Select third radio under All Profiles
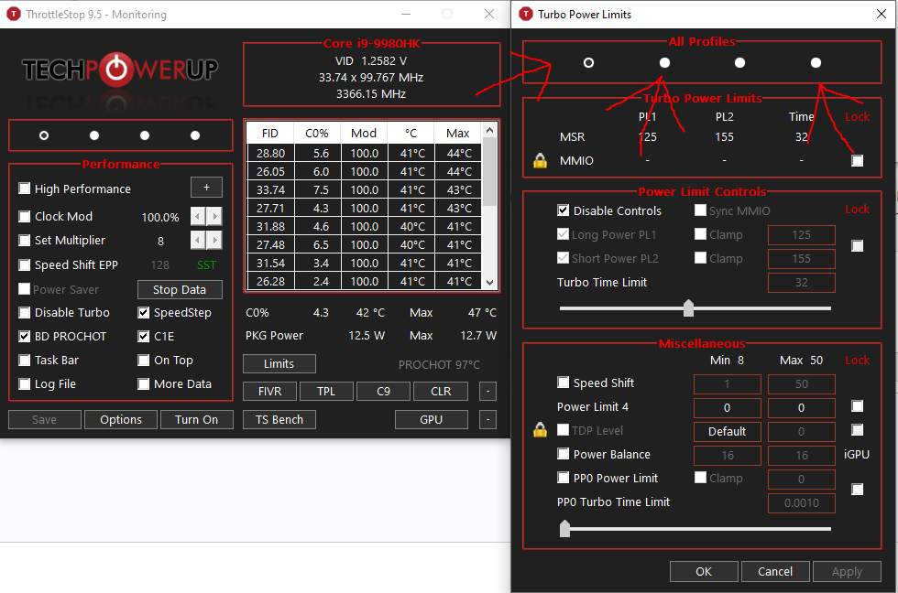Viewport: 898px width, 593px height. point(740,63)
